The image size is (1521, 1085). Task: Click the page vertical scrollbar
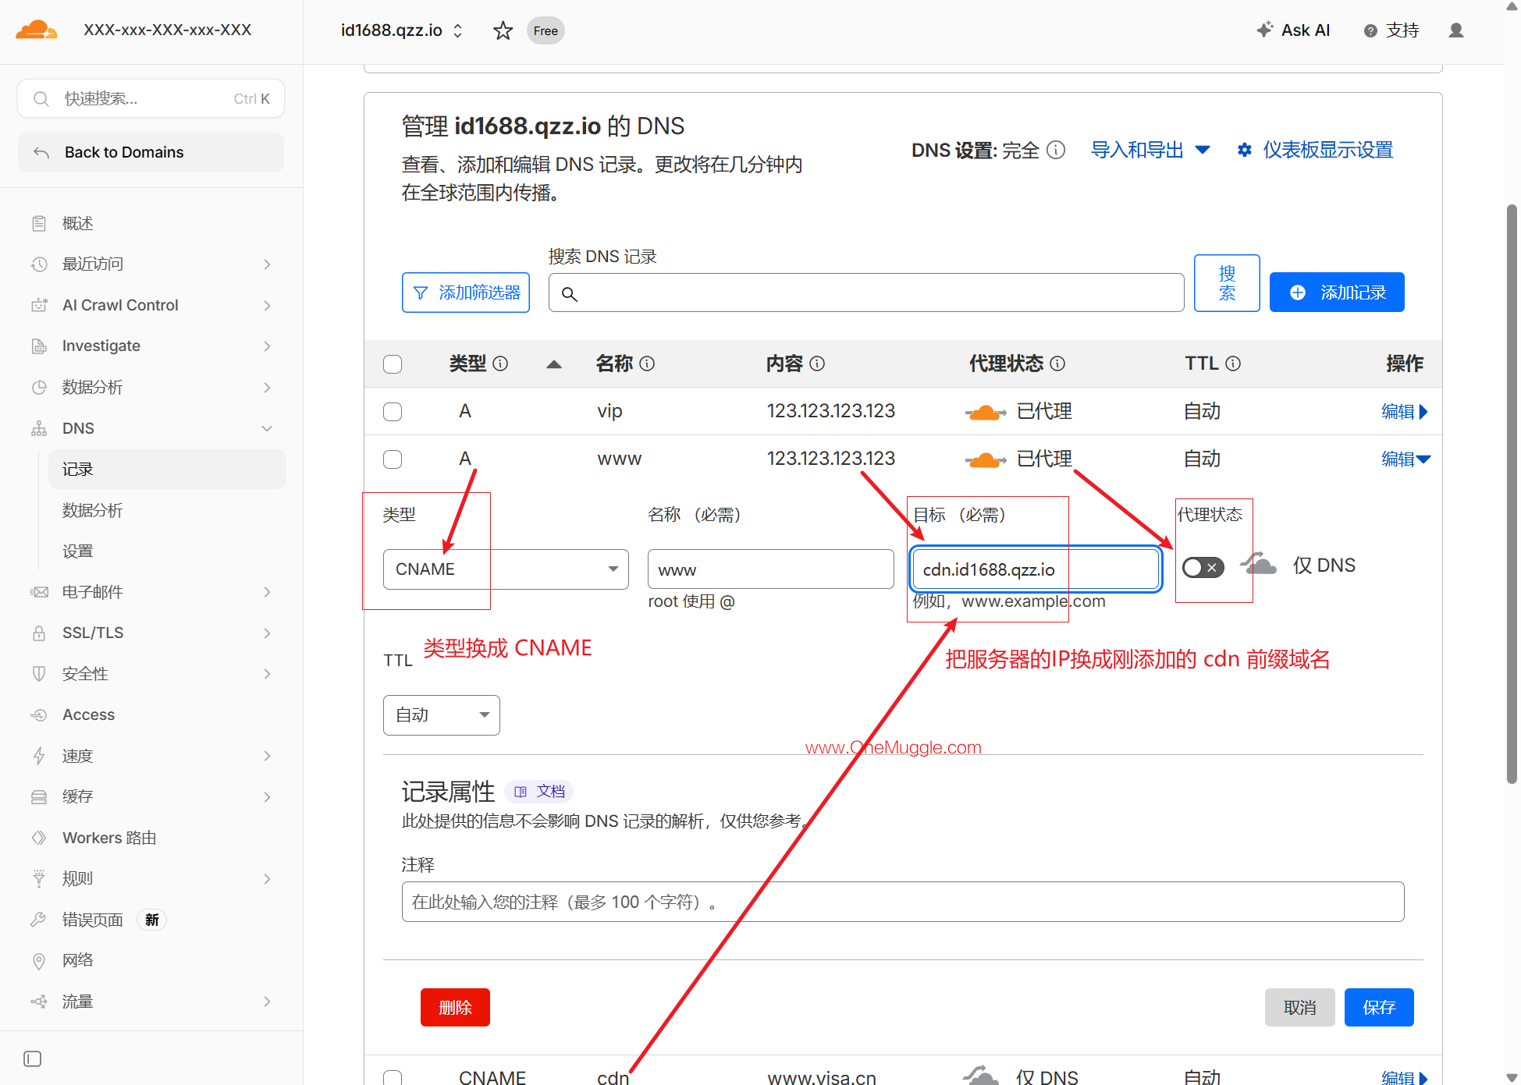click(1512, 493)
